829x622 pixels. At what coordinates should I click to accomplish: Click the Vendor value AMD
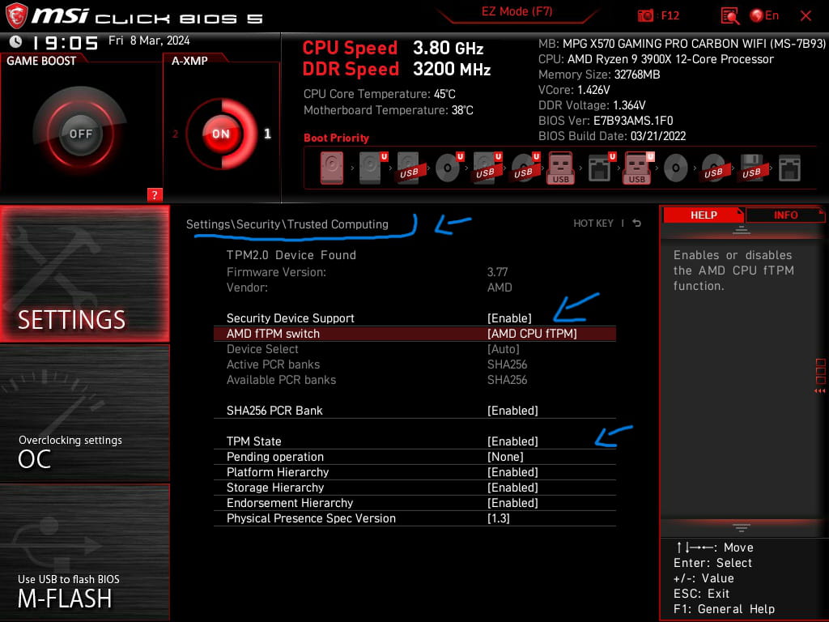(x=499, y=288)
